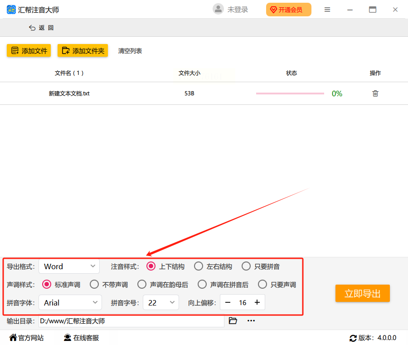Click 添加文件夹 button
The image size is (408, 345).
(83, 50)
